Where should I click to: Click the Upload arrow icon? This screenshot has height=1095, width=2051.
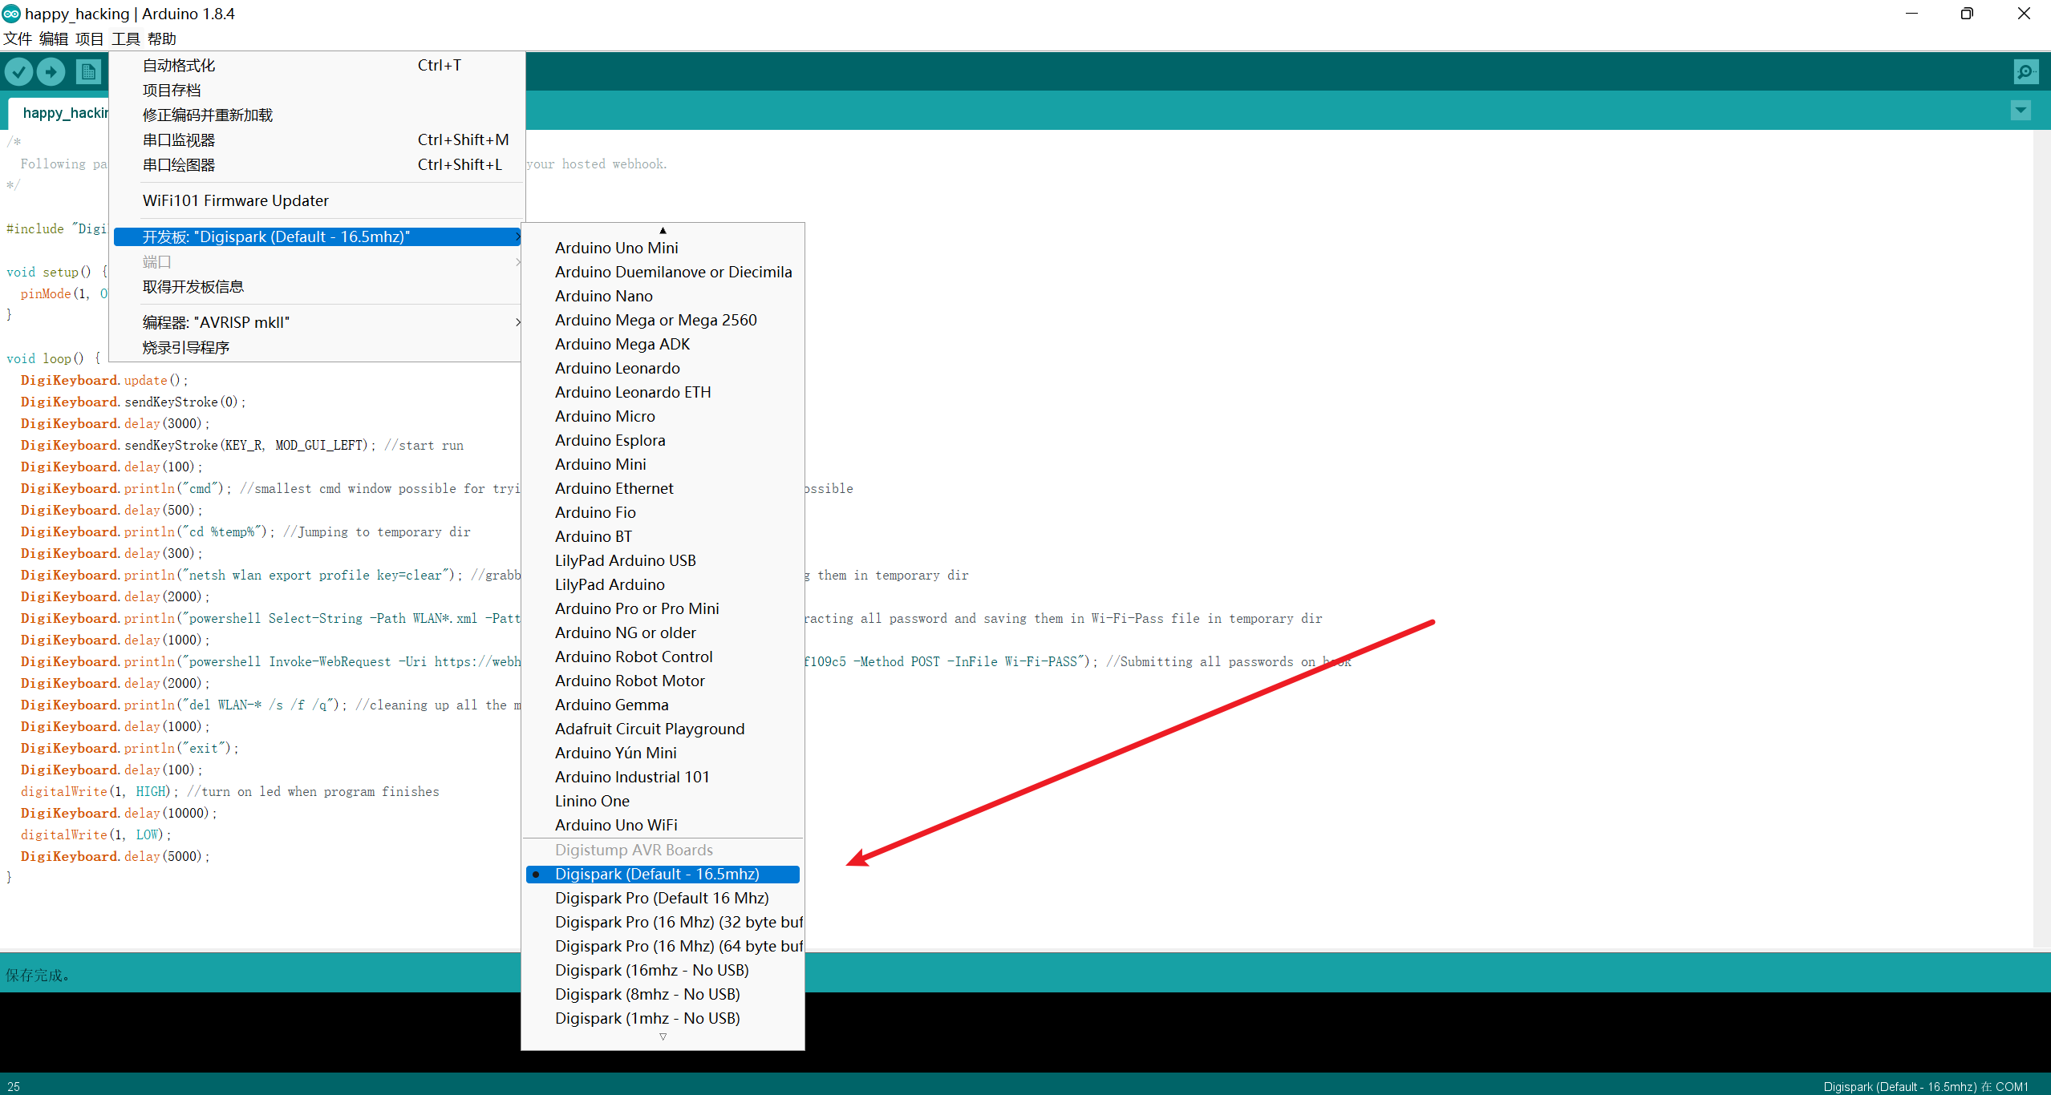pos(51,72)
